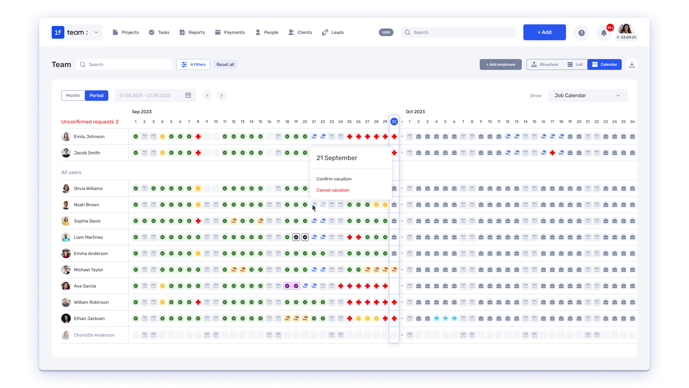Open the date range calendar picker icon

(x=188, y=95)
